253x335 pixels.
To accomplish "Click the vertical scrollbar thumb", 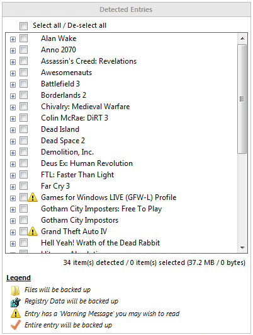I will pyautogui.click(x=242, y=98).
